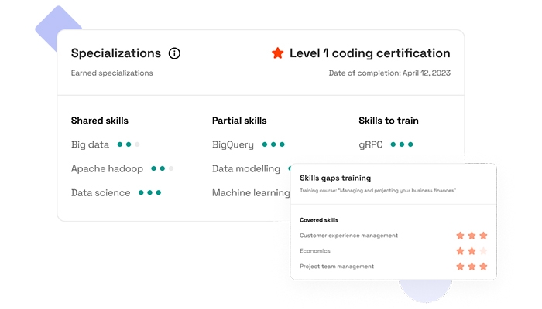Click the Apache hadoop rating dots
542x309 pixels.
163,168
